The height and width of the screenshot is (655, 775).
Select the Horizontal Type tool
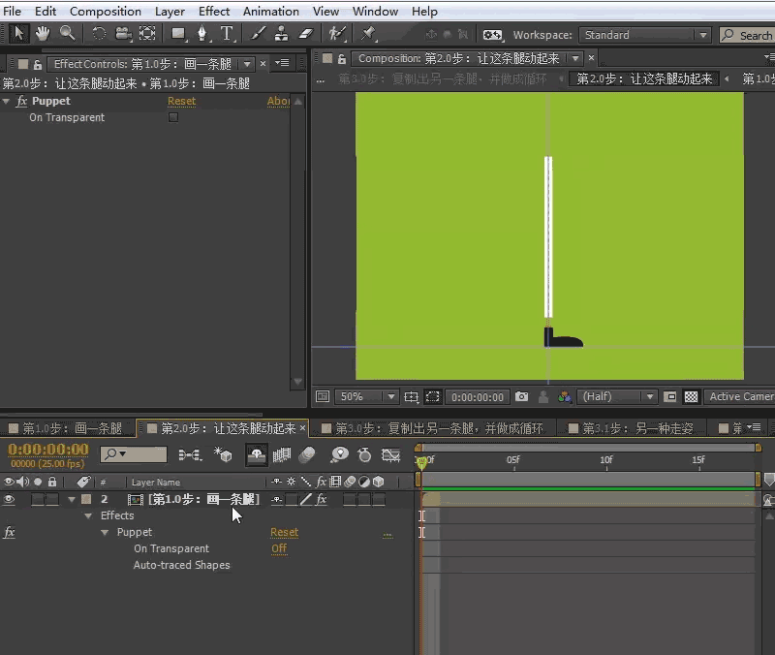227,34
